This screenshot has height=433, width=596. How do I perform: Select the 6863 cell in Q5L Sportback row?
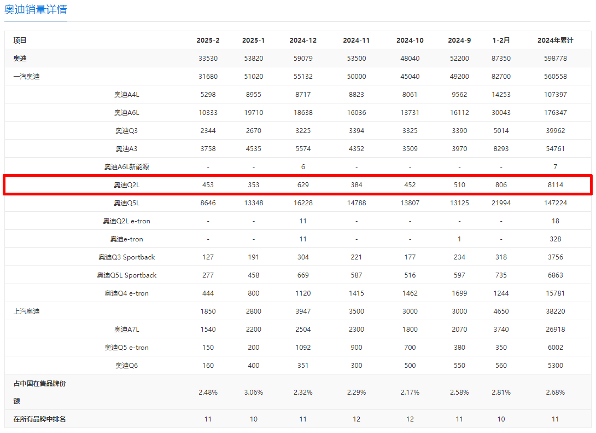tap(556, 275)
